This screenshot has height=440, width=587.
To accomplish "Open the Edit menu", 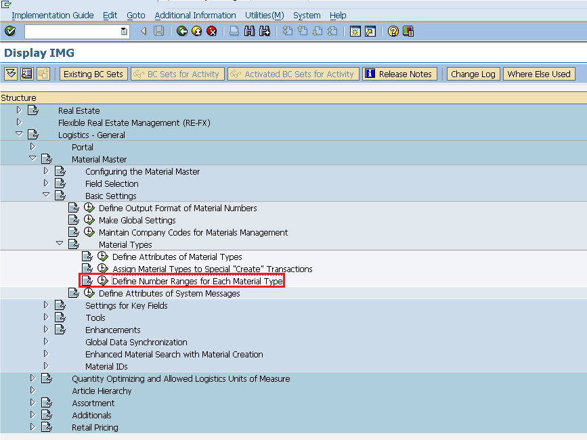I will [x=110, y=16].
